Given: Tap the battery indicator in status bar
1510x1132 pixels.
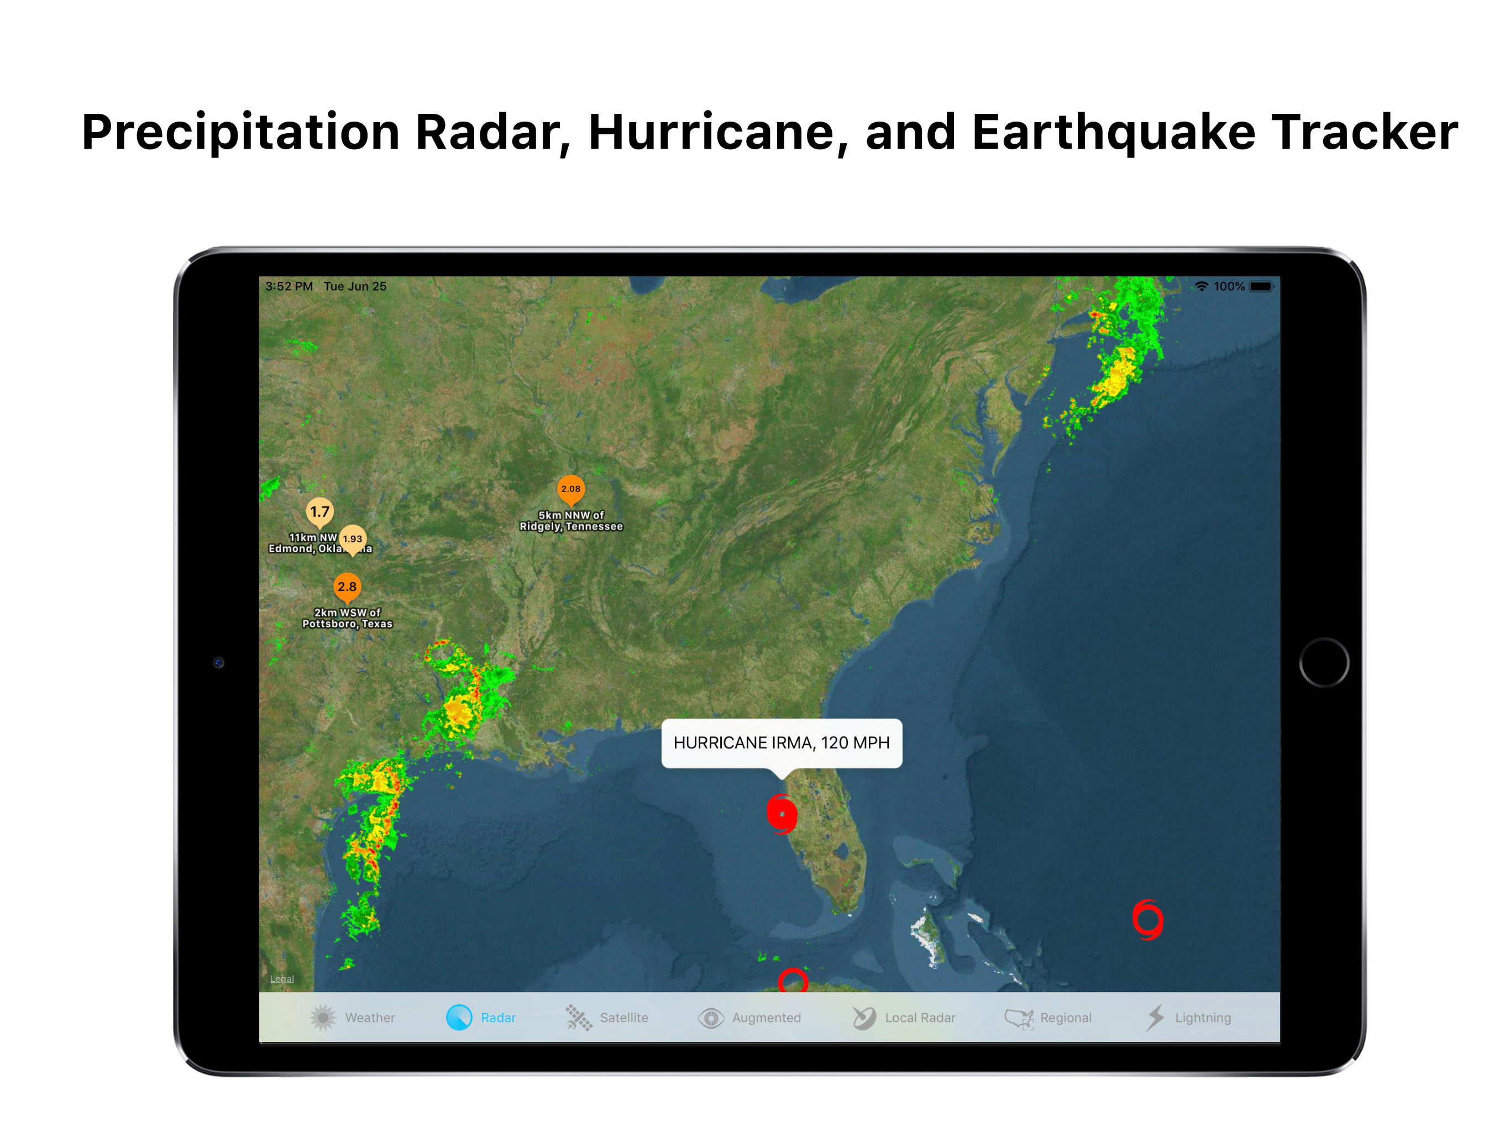Looking at the screenshot, I should coord(1261,286).
